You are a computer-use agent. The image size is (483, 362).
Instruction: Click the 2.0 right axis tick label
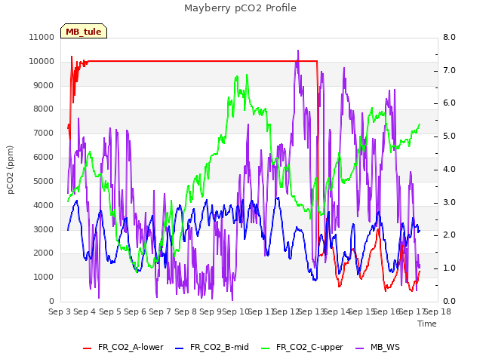tap(449, 235)
